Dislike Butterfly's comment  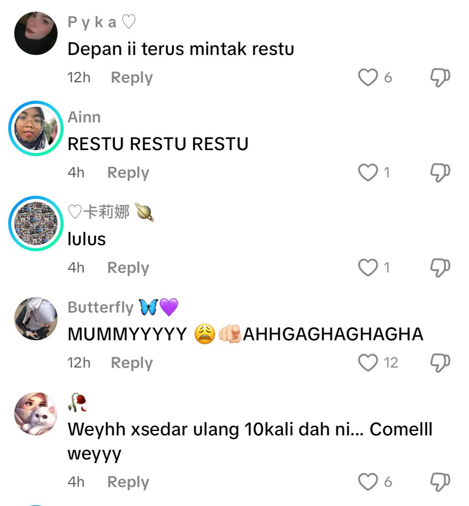coord(440,363)
